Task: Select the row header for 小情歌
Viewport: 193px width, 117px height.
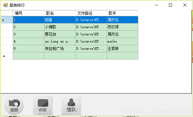Action: coord(7,27)
